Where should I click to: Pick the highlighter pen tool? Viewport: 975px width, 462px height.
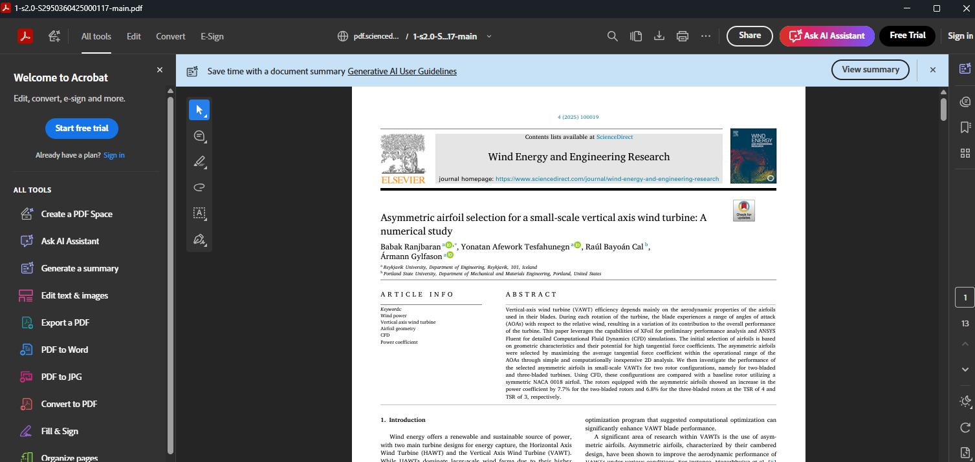[x=199, y=162]
